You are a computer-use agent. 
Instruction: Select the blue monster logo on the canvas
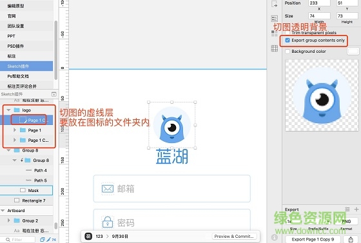[171, 125]
